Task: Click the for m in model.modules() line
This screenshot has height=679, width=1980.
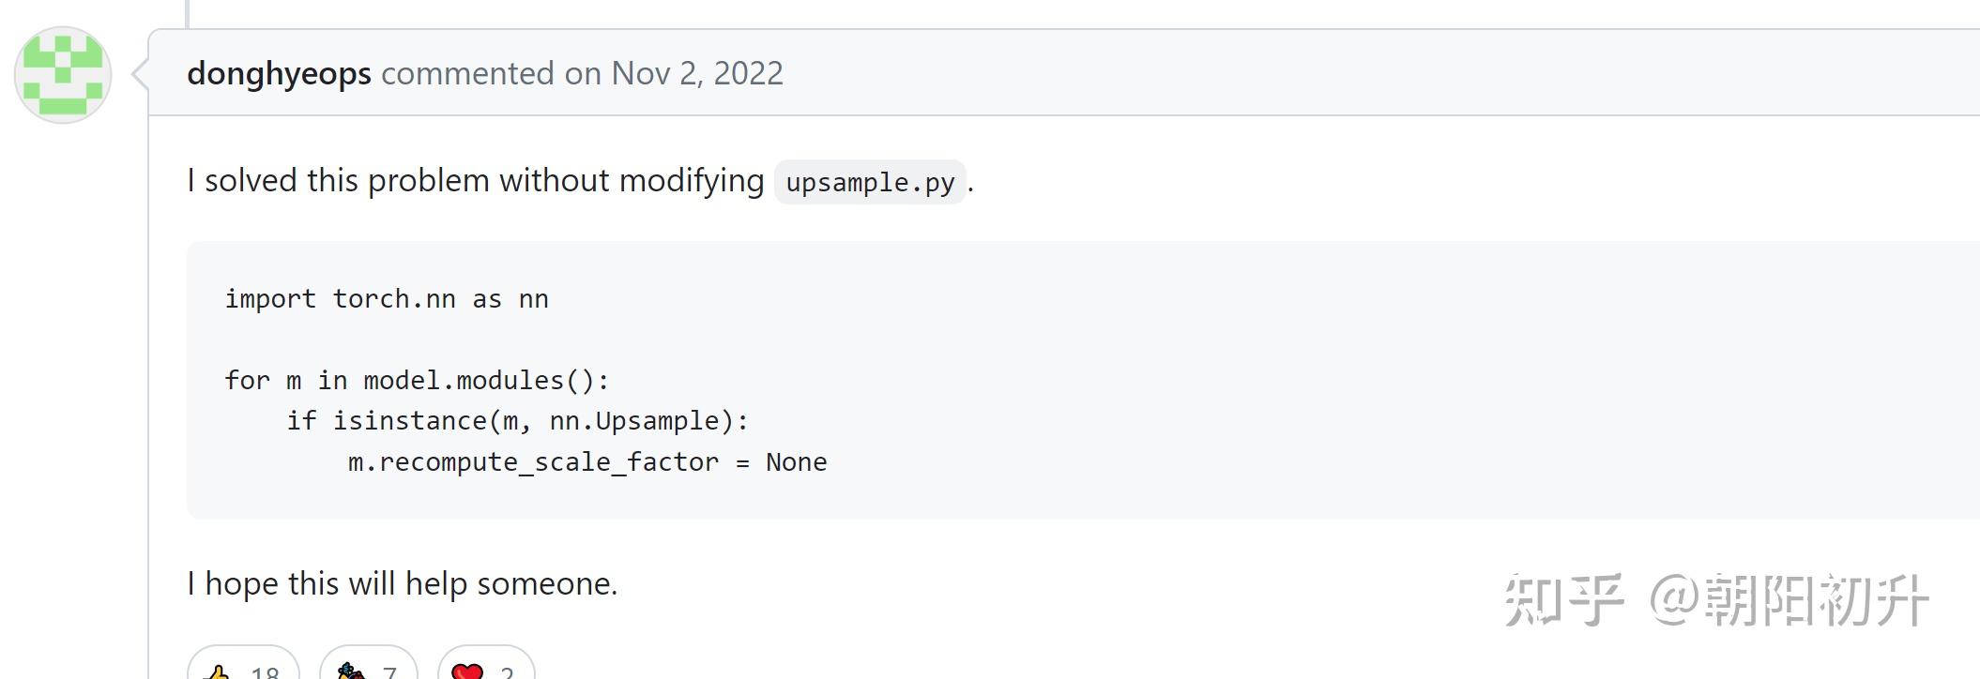Action: pos(417,380)
